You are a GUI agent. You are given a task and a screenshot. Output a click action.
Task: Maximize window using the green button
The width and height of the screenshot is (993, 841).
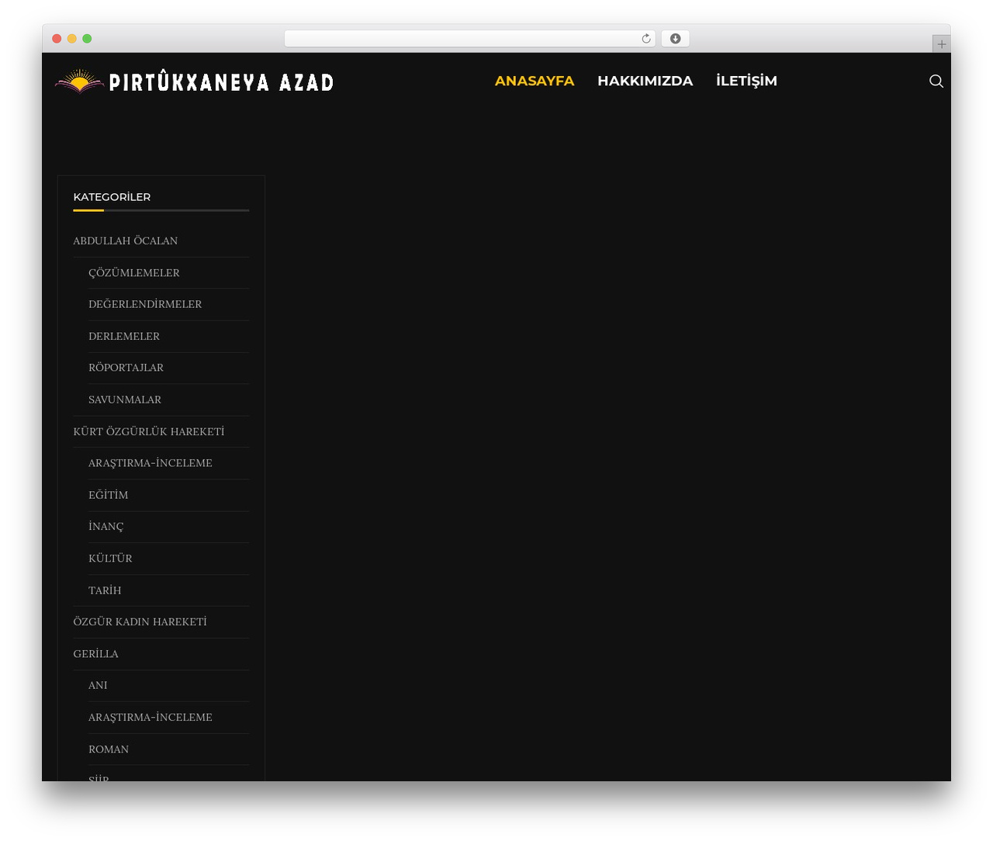point(87,39)
